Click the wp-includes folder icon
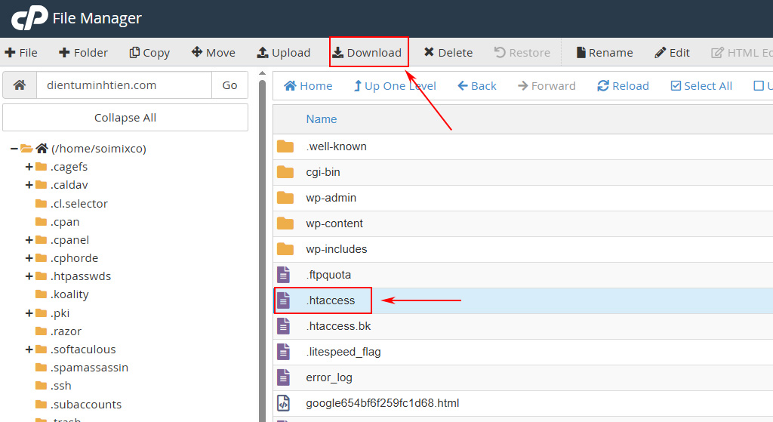The image size is (773, 422). coord(285,249)
